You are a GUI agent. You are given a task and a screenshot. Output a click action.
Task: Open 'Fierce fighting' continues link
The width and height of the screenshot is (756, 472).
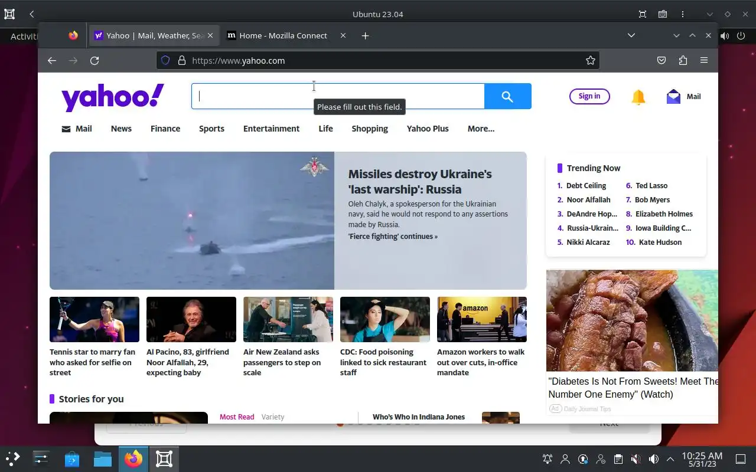coord(393,237)
